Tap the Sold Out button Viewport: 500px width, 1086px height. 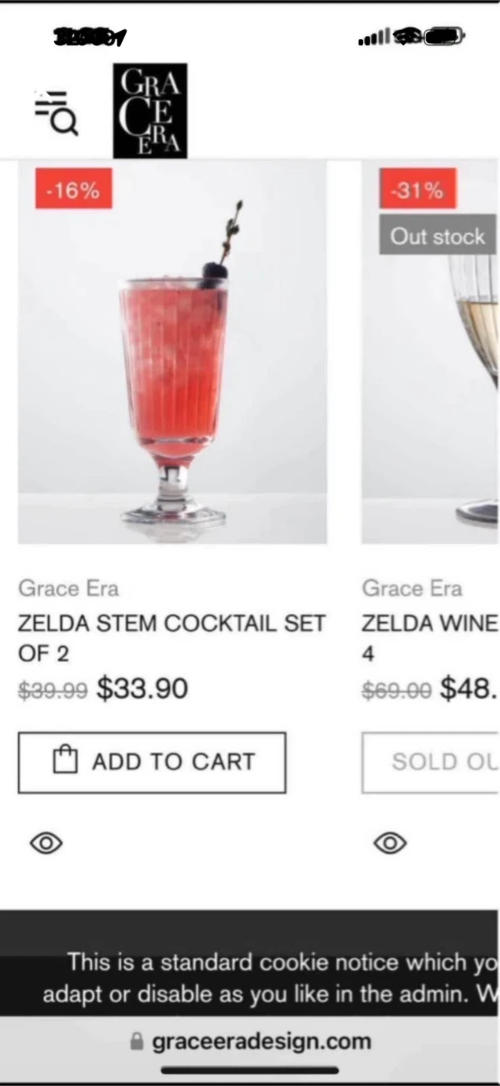click(431, 762)
